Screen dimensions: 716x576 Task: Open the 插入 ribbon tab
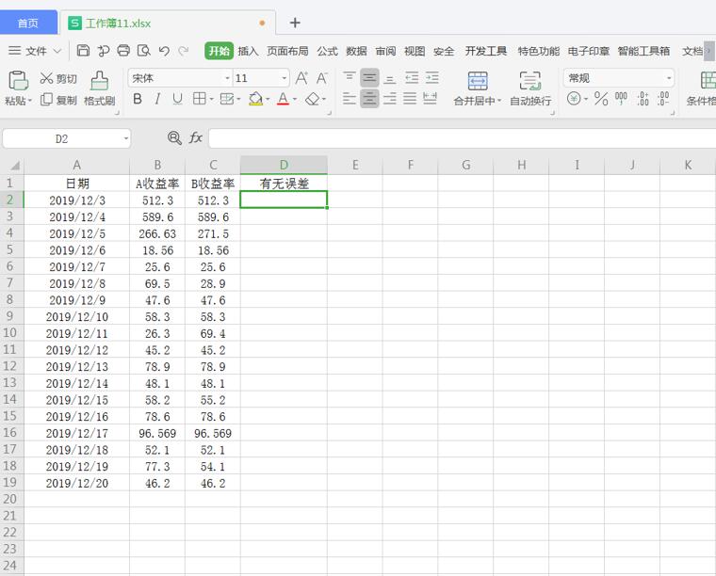pyautogui.click(x=248, y=51)
